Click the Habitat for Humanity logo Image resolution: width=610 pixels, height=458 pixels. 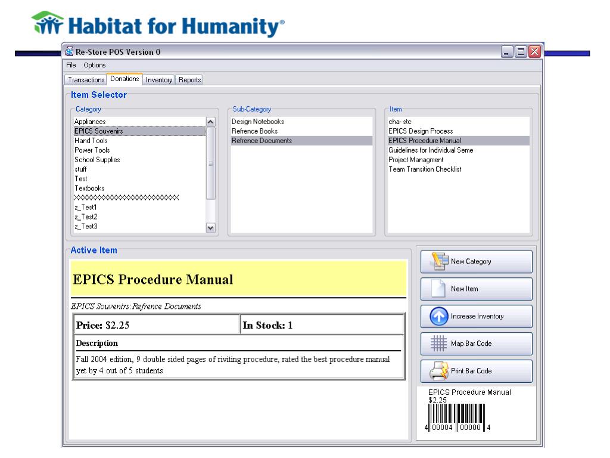click(157, 24)
